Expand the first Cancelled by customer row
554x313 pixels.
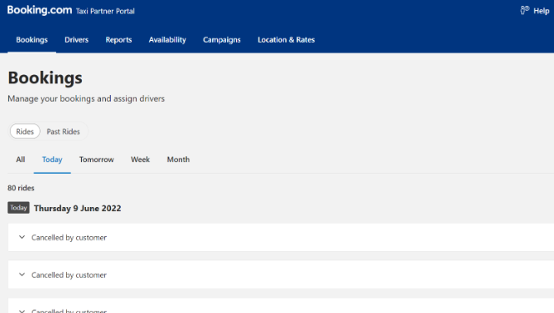click(x=22, y=237)
